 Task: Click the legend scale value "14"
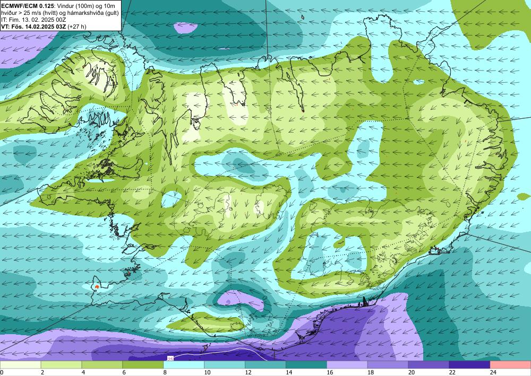coord(289,372)
